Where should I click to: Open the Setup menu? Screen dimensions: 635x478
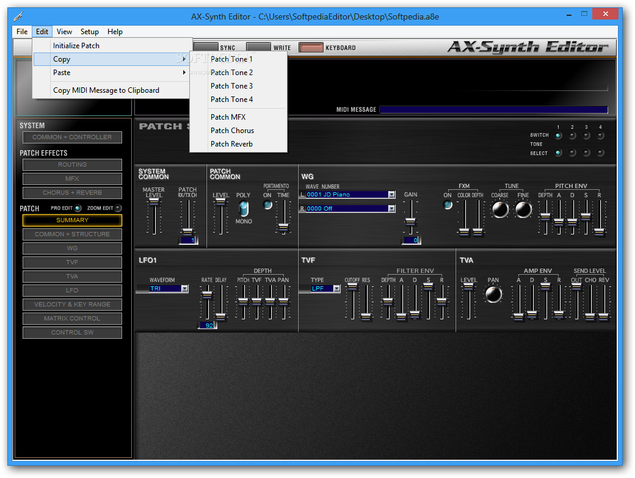(x=89, y=31)
